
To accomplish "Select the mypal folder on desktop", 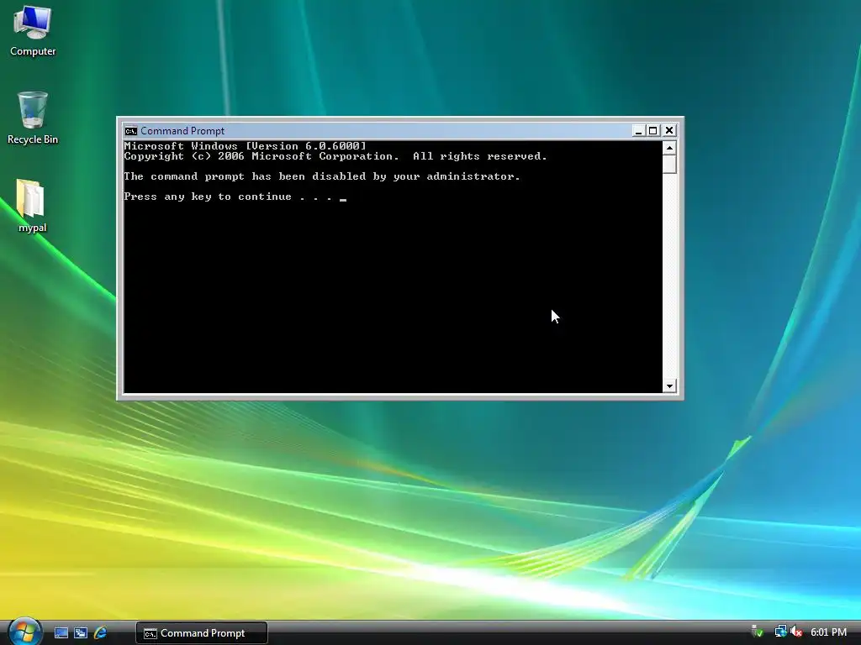I will click(x=32, y=206).
